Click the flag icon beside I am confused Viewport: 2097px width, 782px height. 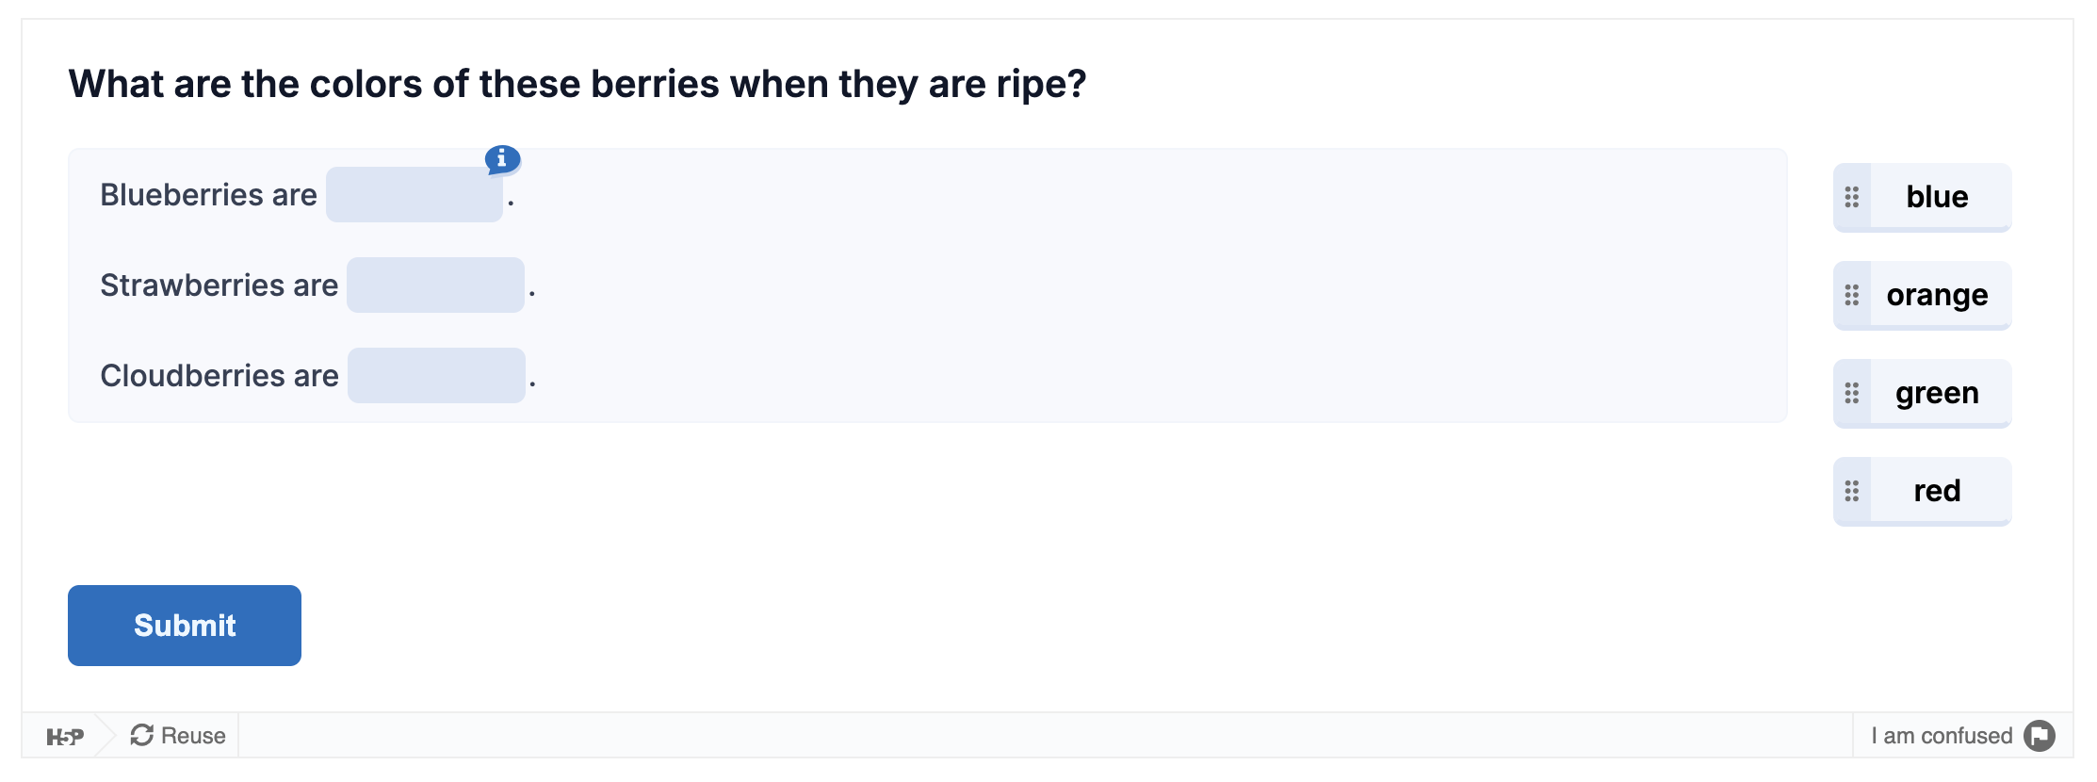[2040, 736]
